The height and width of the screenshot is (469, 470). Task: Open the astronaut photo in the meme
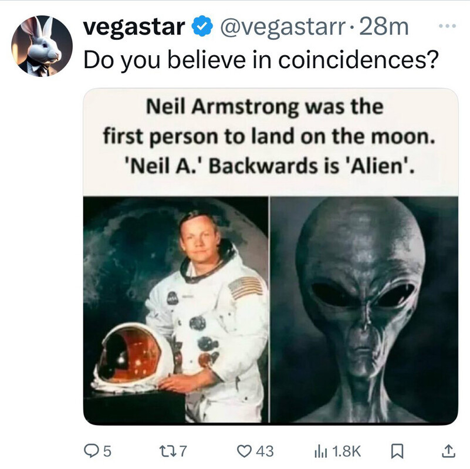coord(176,309)
